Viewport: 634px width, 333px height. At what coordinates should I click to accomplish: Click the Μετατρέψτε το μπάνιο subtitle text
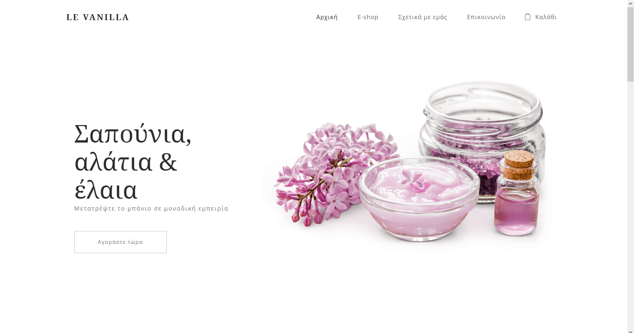(151, 209)
